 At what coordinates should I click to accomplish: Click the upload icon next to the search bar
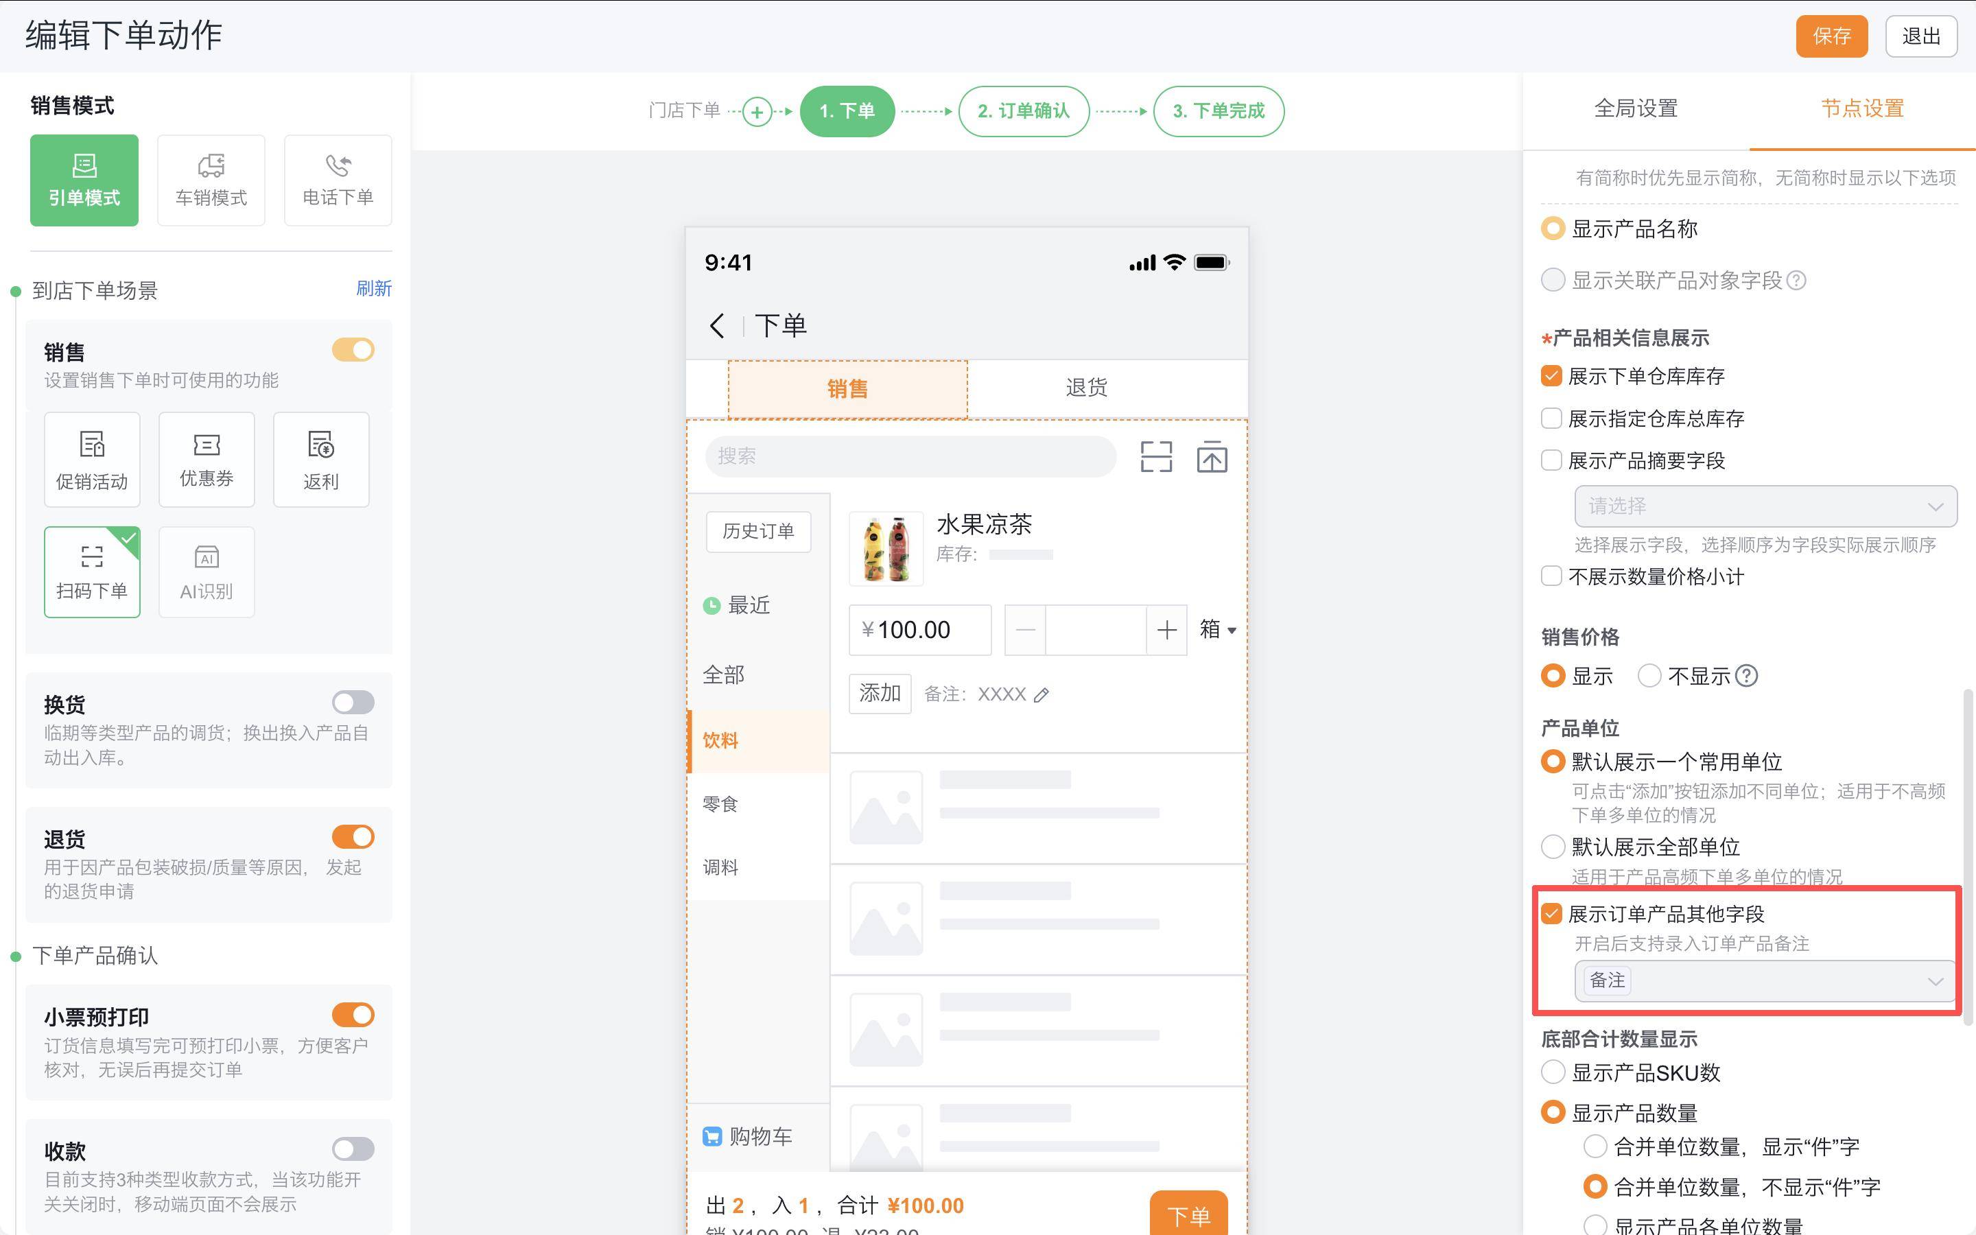tap(1212, 456)
